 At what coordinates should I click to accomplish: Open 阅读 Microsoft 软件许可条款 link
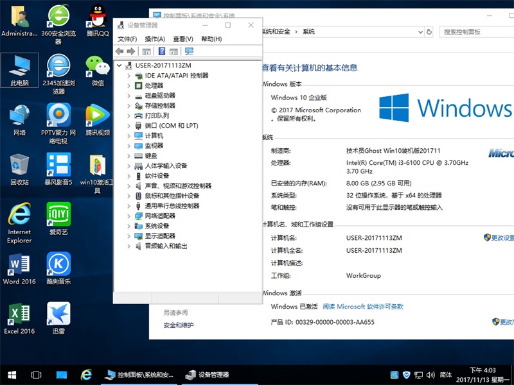click(x=363, y=307)
